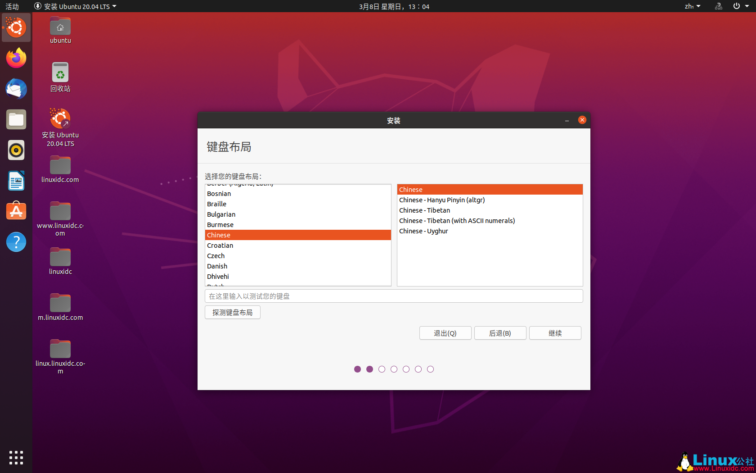This screenshot has height=473, width=756.
Task: Open Rhythmbox music player from the dock
Action: click(16, 150)
